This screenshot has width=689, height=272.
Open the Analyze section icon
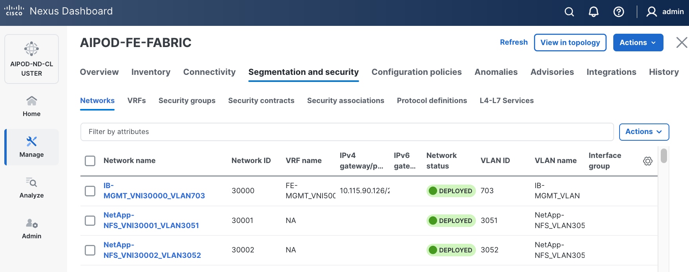coord(31,183)
